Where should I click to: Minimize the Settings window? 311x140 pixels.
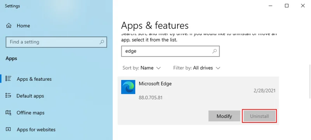point(271,6)
